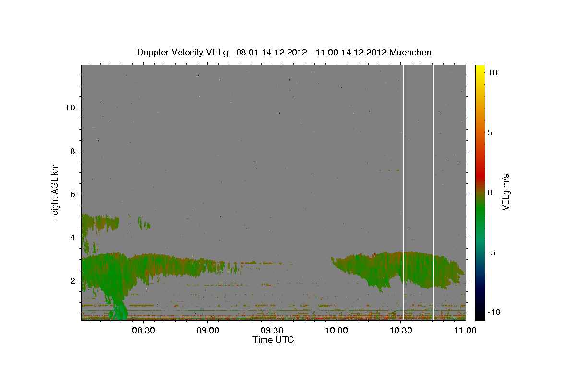Click the 08:30 time tick label
Screen dimensions: 576x384
click(143, 330)
